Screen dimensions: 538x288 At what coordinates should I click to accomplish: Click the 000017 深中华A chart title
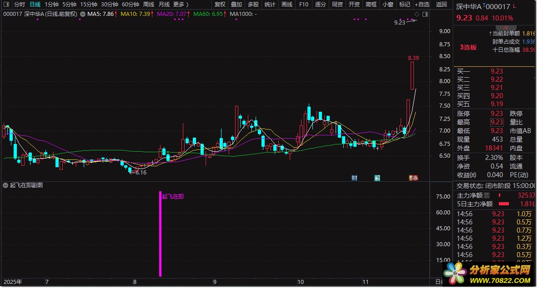40,14
